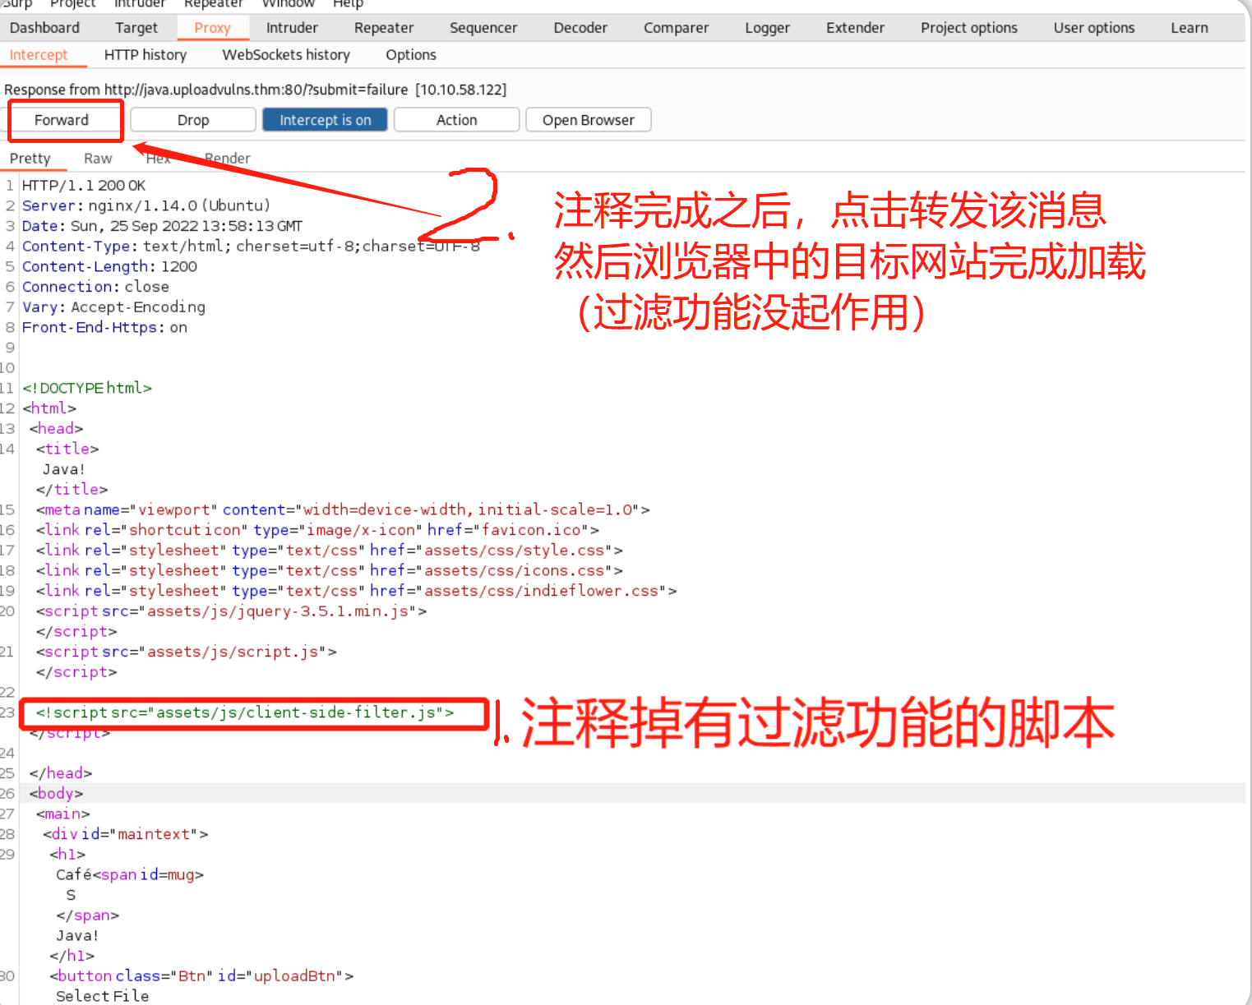
Task: Click the Forward button
Action: coord(62,120)
